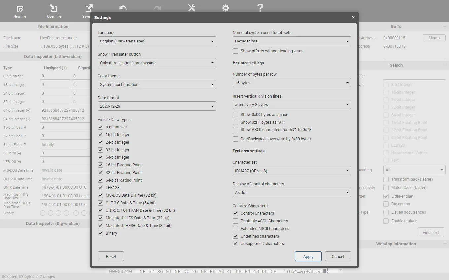
Task: Open the Date format dropdown
Action: point(157,106)
